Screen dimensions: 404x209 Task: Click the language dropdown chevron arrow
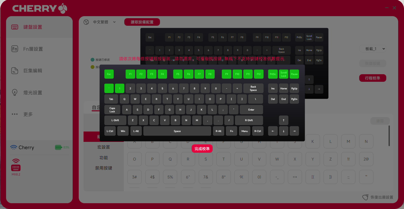click(114, 22)
